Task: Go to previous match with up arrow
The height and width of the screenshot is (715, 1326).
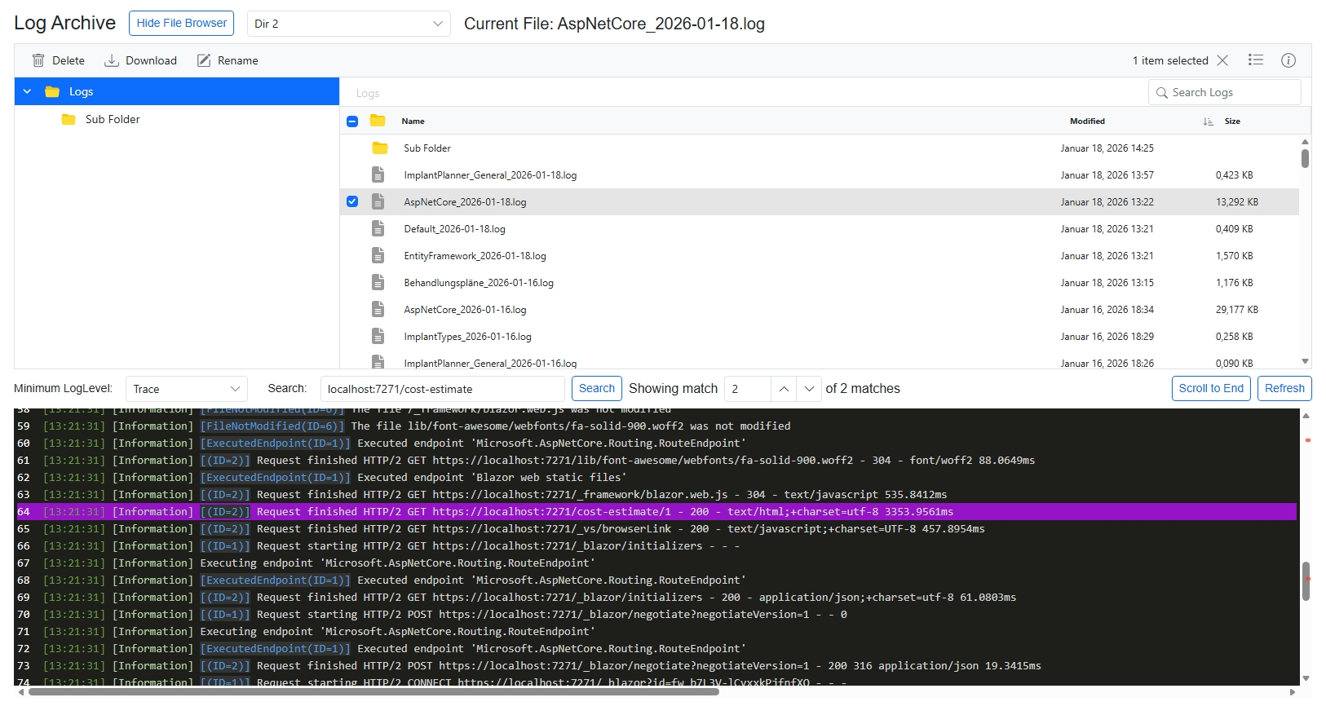Action: coord(784,389)
